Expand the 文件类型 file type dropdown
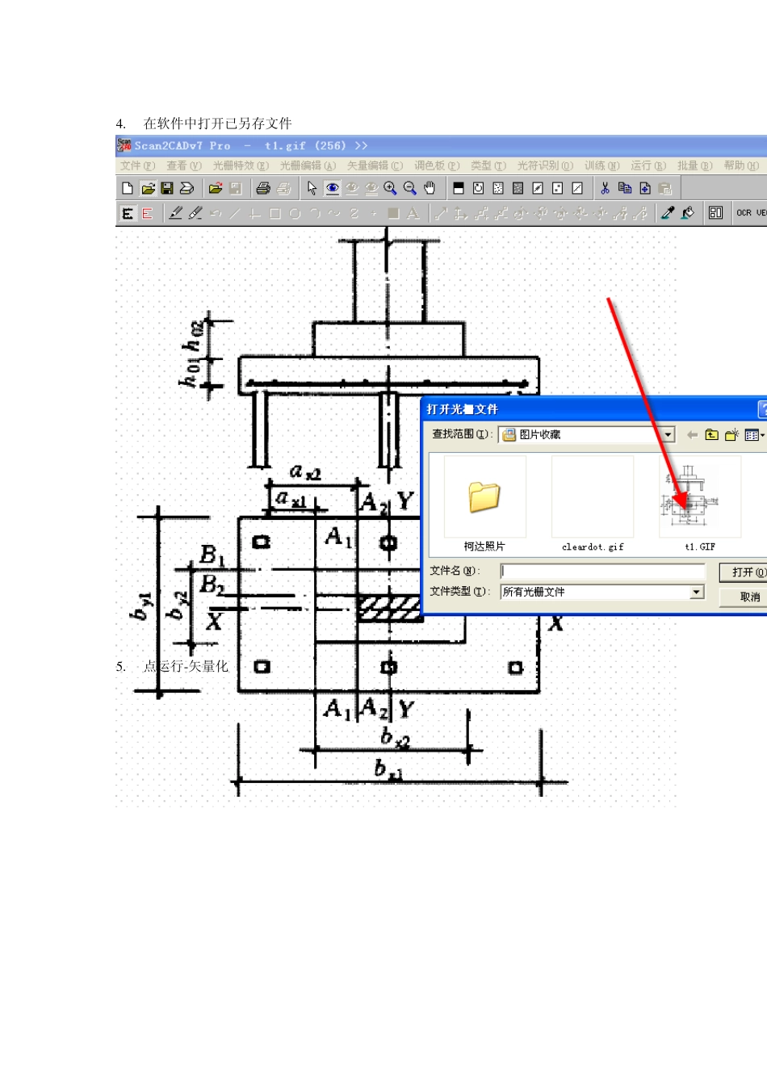767x1085 pixels. click(x=697, y=592)
